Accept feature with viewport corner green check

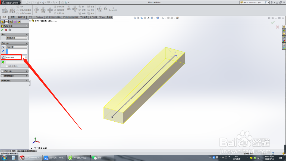[x=273, y=23]
